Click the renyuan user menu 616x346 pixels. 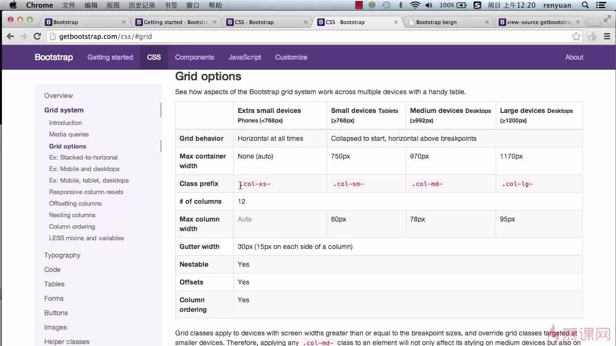tap(557, 5)
